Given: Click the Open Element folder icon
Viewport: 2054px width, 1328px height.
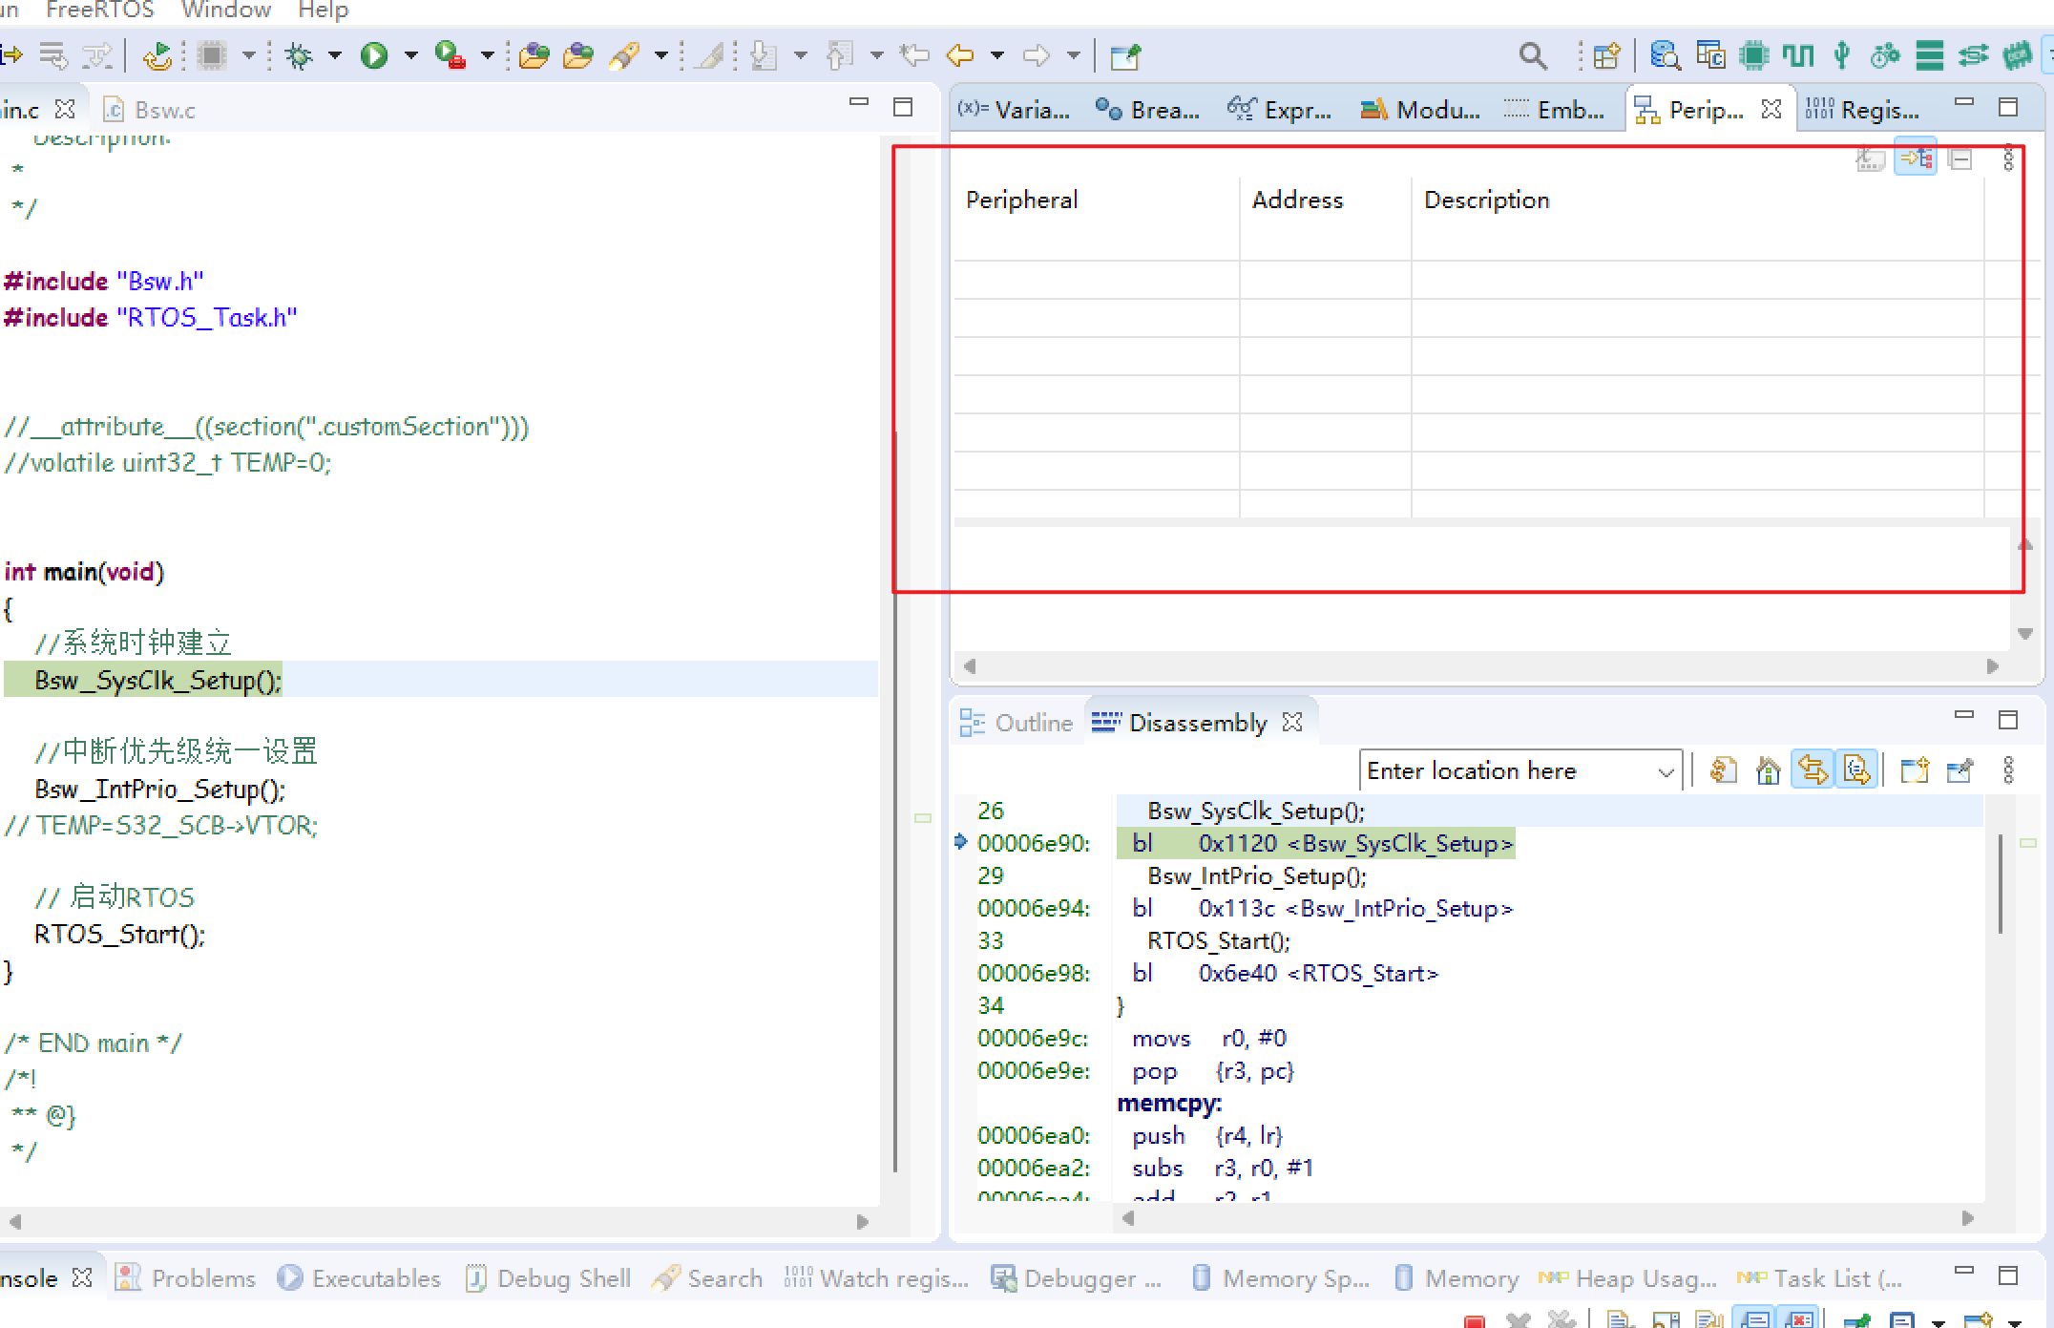Looking at the screenshot, I should tap(534, 56).
